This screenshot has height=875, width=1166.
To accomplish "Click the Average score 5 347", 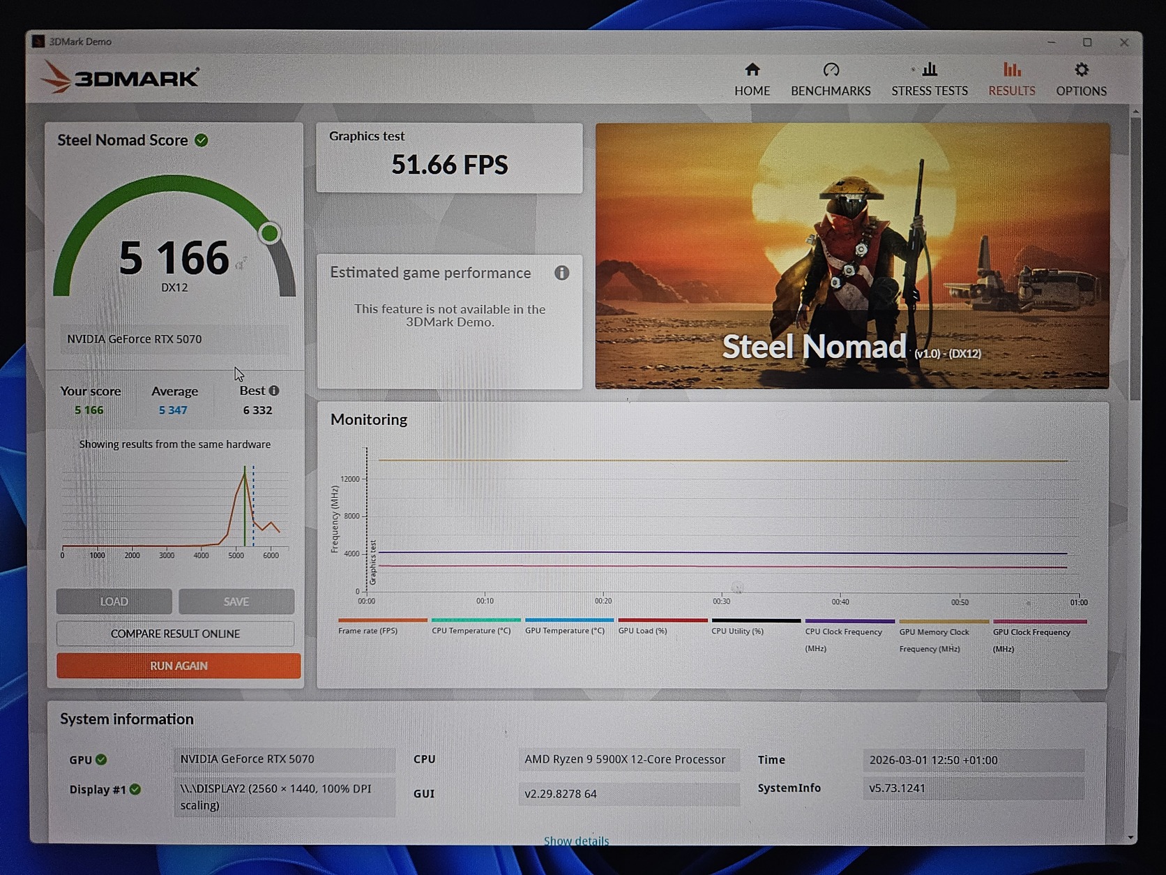I will (x=173, y=410).
